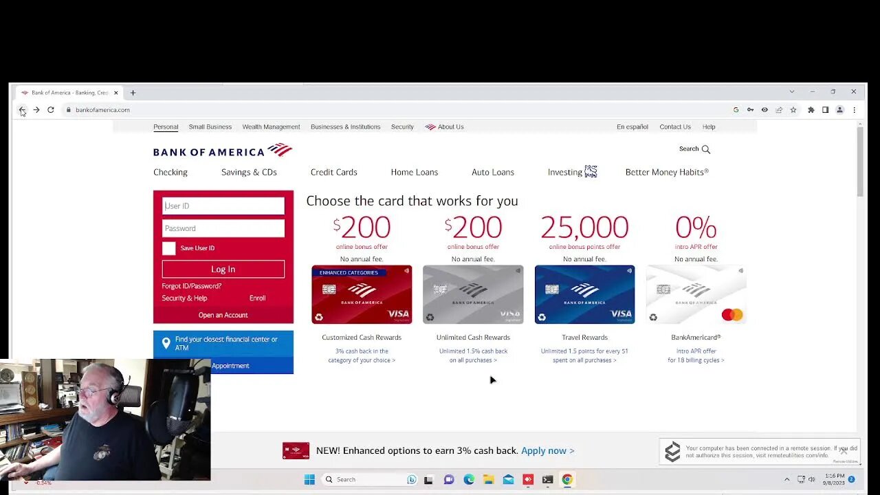Open the Home Loans menu
Image resolution: width=880 pixels, height=495 pixels.
pos(415,173)
